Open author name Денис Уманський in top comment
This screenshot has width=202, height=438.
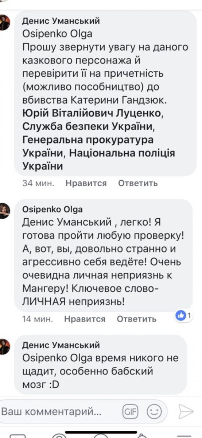click(x=61, y=21)
